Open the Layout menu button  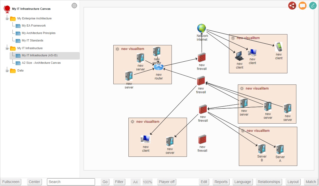pos(293,182)
